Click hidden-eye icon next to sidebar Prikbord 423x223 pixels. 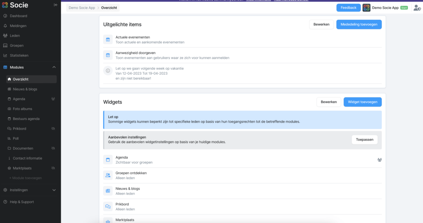tap(53, 128)
